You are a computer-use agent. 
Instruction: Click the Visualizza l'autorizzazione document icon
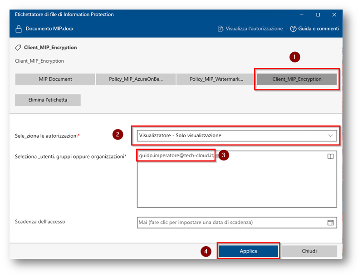[x=221, y=29]
